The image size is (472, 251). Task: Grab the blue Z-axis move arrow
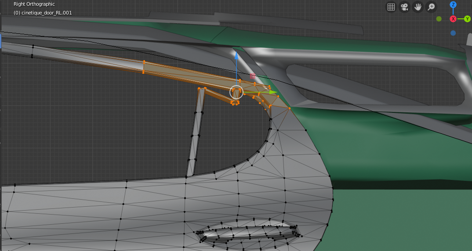(236, 56)
